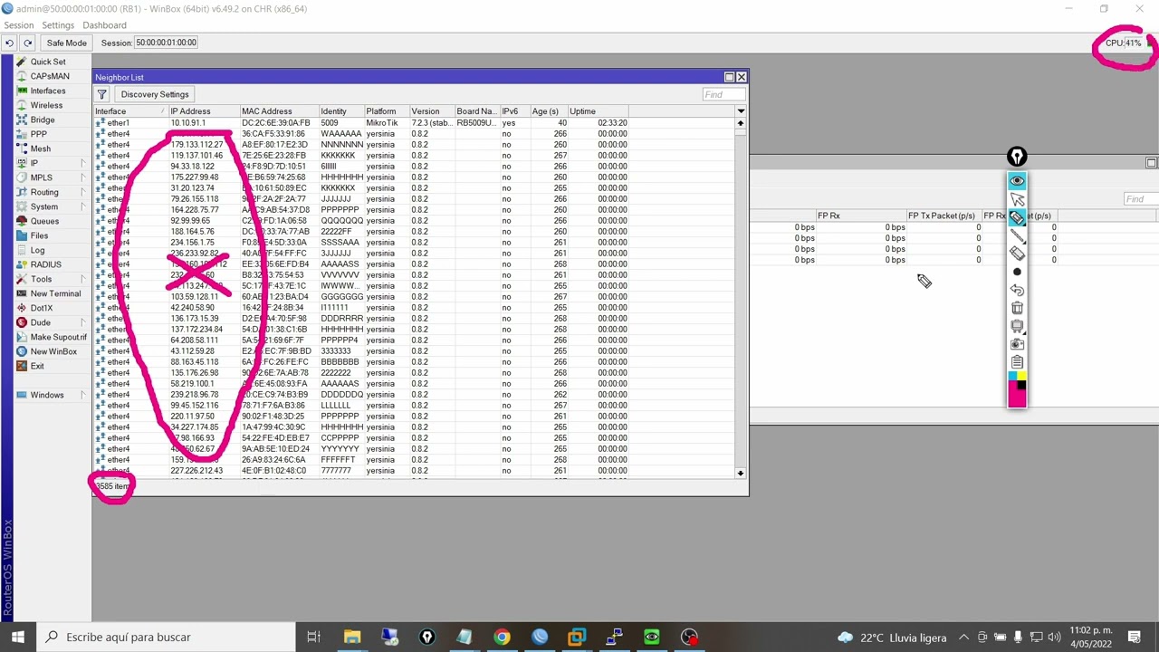Open Windows Start menu
This screenshot has width=1159, height=652.
pyautogui.click(x=18, y=637)
